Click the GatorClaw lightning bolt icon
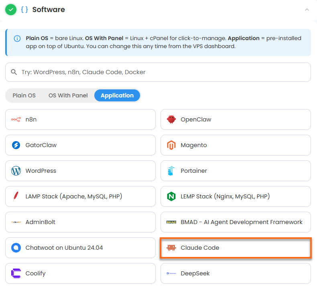 tap(16, 145)
